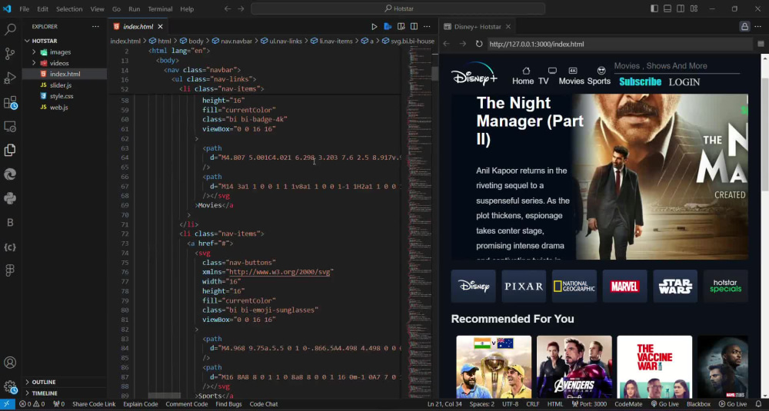Open the Extensions view

(10, 102)
